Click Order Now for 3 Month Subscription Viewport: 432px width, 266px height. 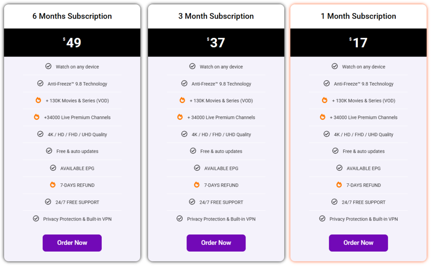click(216, 243)
